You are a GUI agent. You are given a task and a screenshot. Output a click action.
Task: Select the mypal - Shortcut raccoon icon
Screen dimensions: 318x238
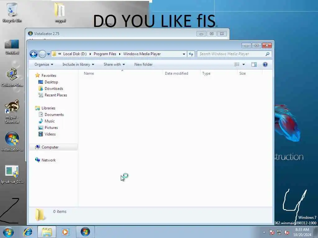click(x=12, y=112)
